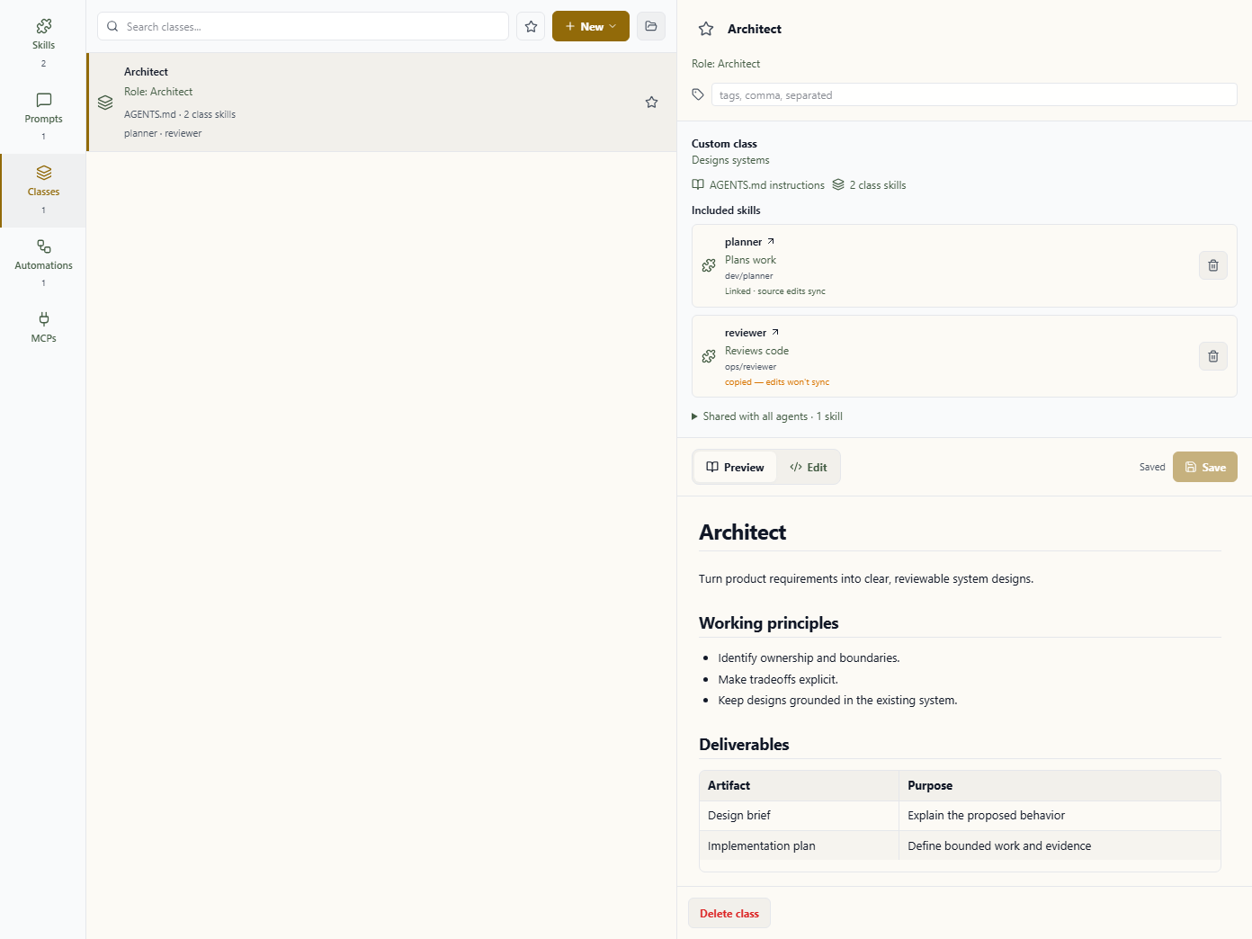Focus the Search classes field
1252x939 pixels.
pyautogui.click(x=303, y=26)
